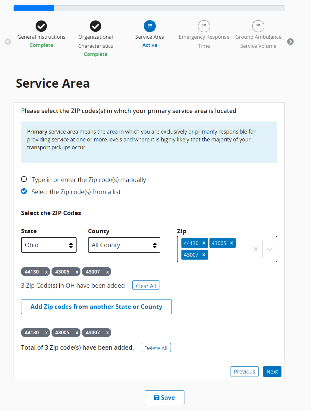
Task: Clear all selections in Zip field
Action: pyautogui.click(x=256, y=249)
